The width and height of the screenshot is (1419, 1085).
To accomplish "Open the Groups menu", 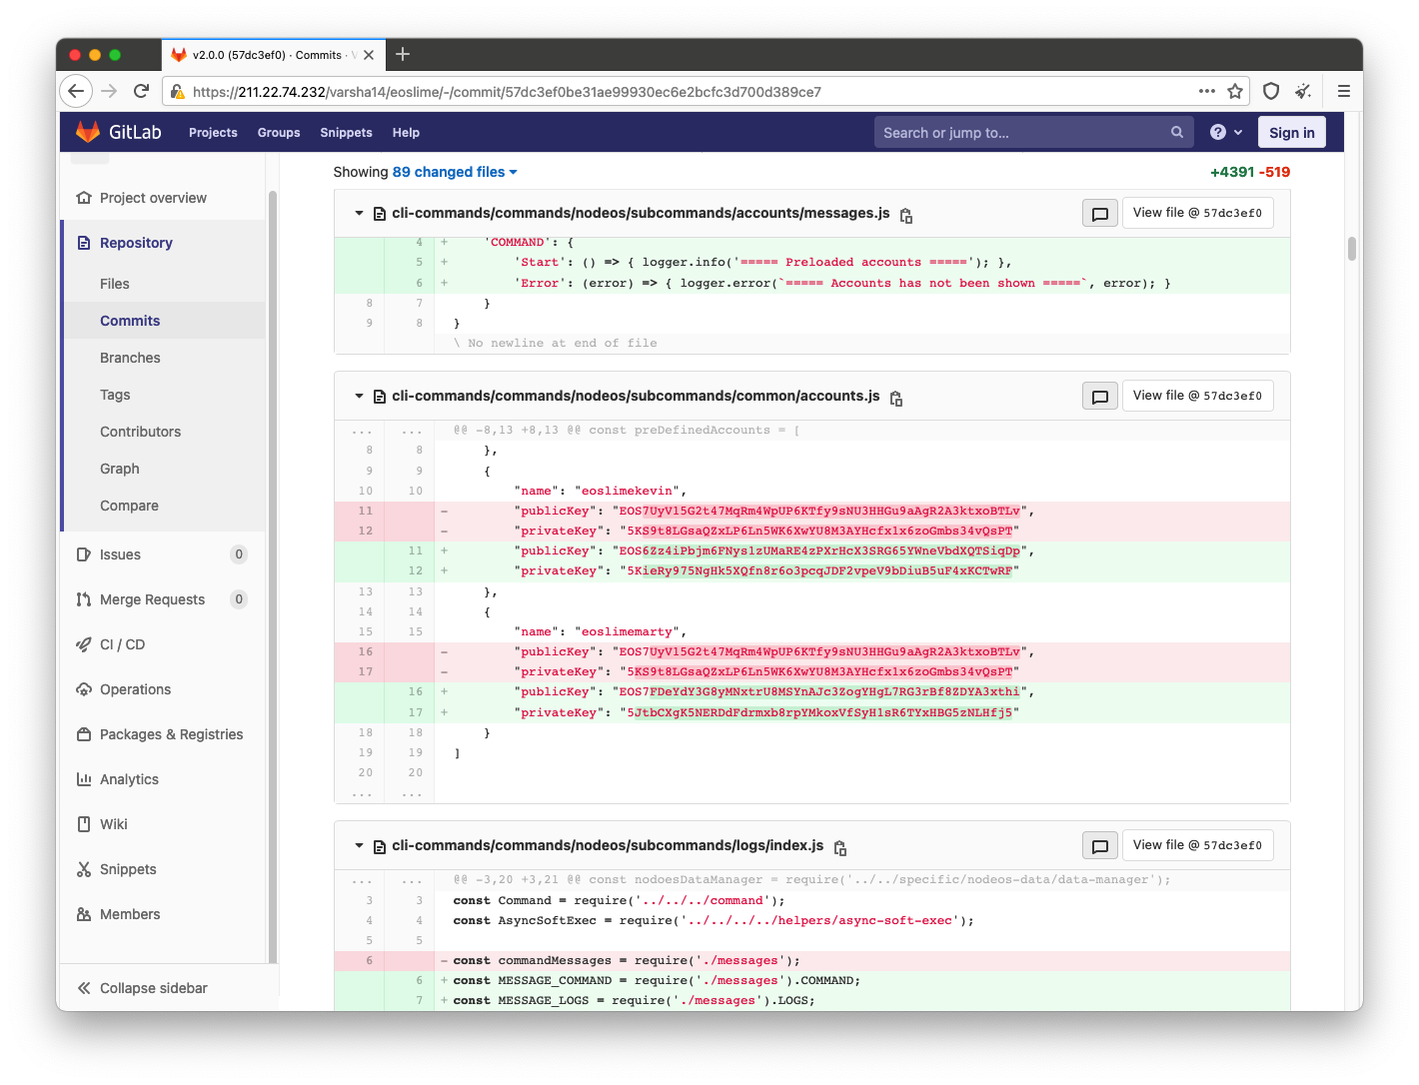I will [x=279, y=132].
